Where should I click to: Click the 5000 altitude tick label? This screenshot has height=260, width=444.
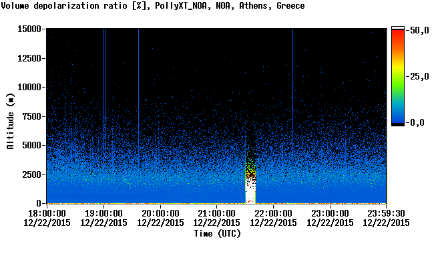pyautogui.click(x=32, y=146)
